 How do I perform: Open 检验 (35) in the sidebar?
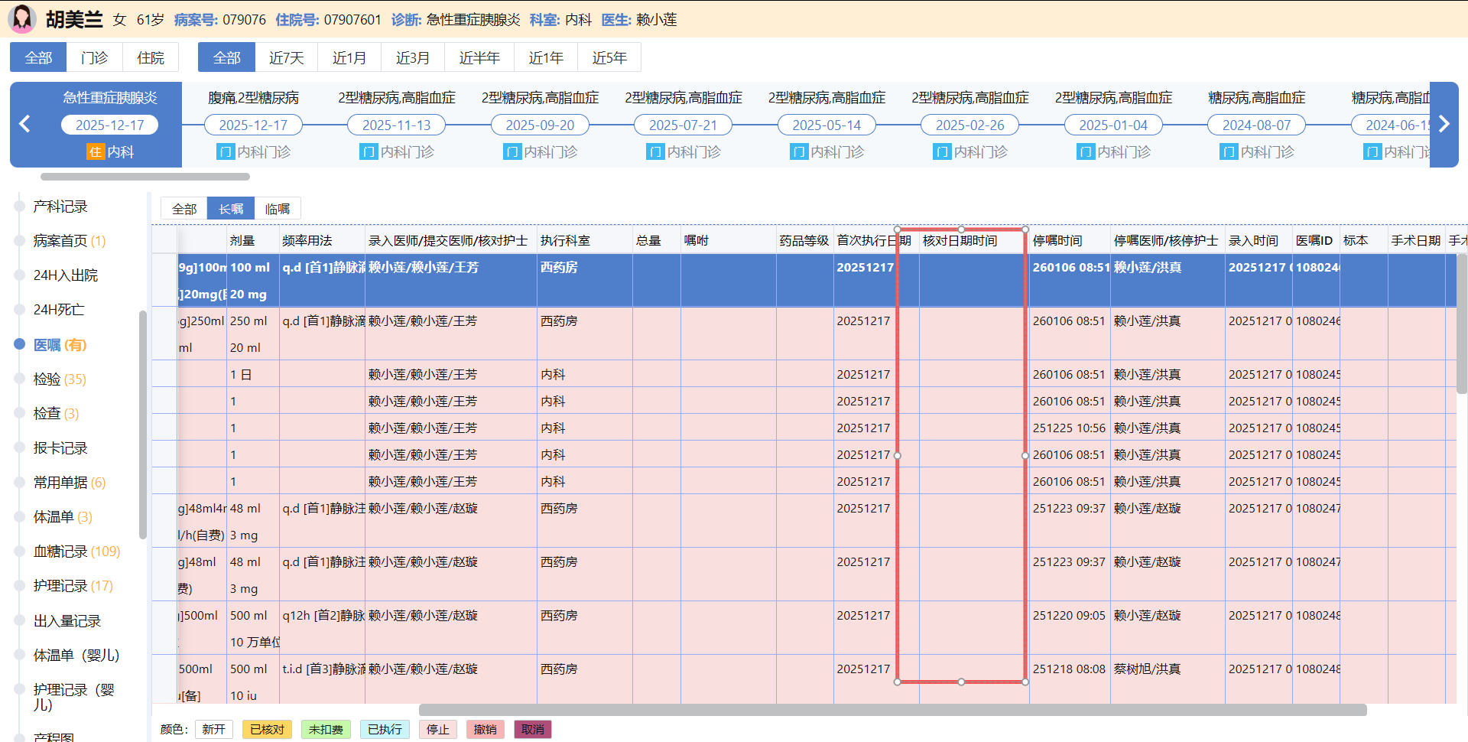click(x=60, y=379)
